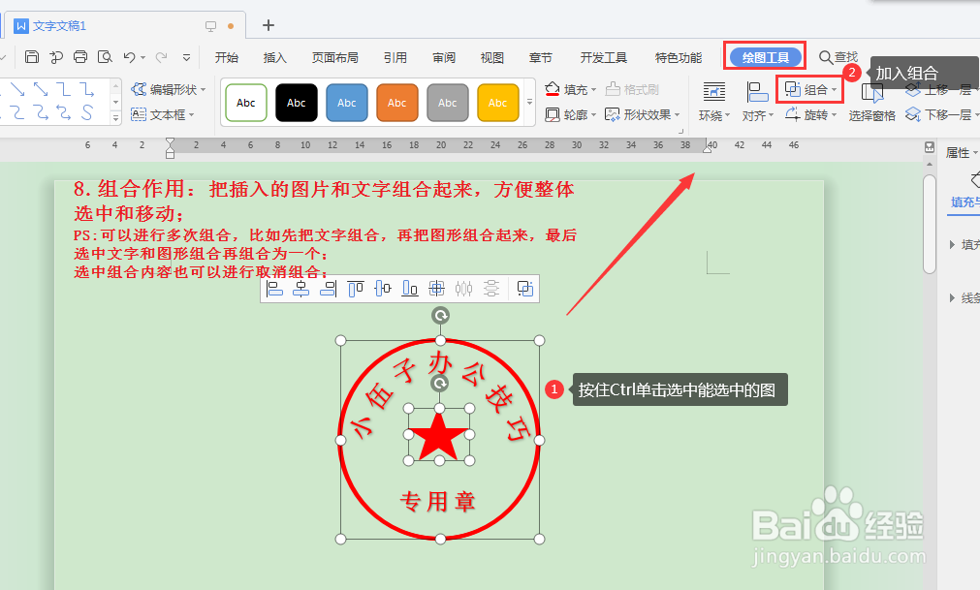Switch to the Insert (插入) ribbon tab
Image resolution: width=980 pixels, height=590 pixels.
point(274,57)
